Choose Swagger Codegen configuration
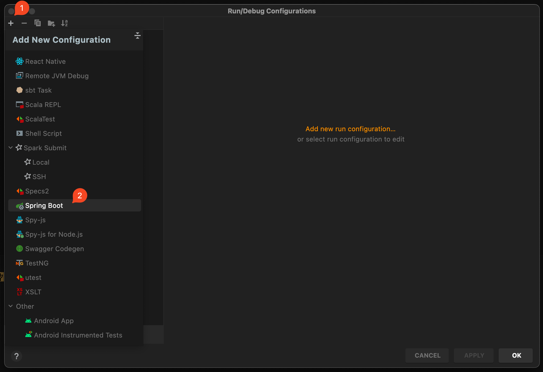Image resolution: width=543 pixels, height=372 pixels. pos(54,249)
